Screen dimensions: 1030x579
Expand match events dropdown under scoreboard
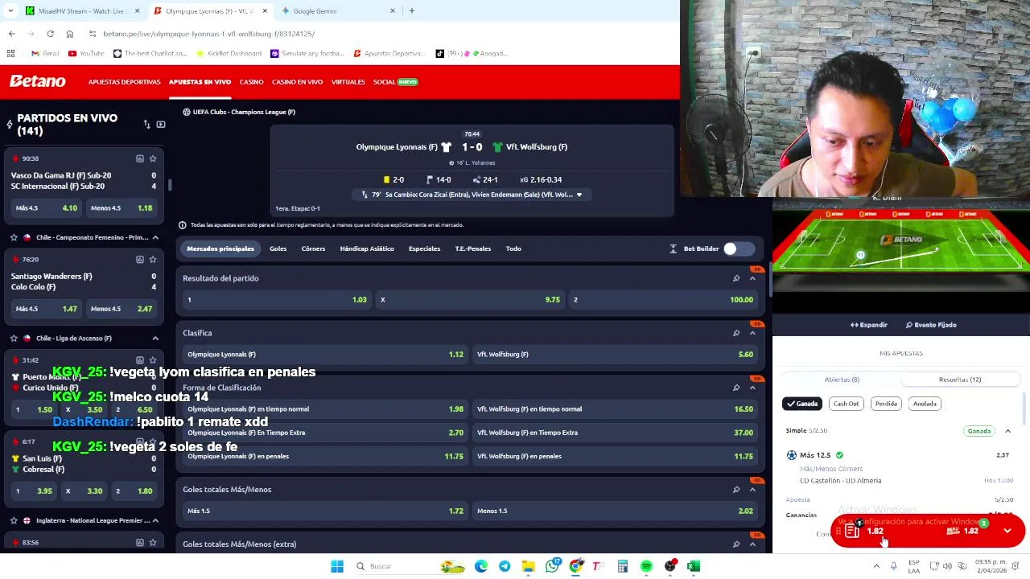pos(579,195)
